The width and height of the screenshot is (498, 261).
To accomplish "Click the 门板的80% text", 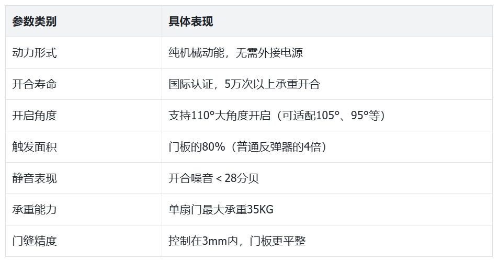I will coord(196,147).
